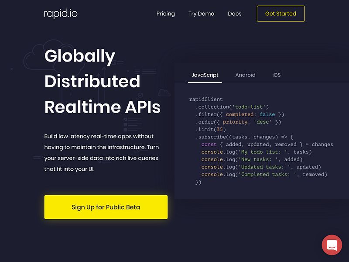Click the small image icon outline near 'Globally'
This screenshot has width=349, height=262.
(114, 62)
